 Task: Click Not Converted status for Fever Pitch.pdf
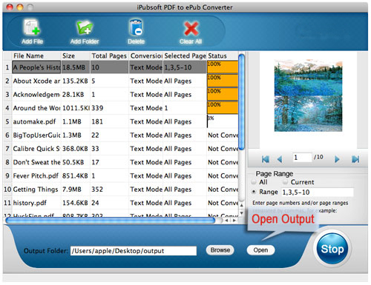(223, 176)
